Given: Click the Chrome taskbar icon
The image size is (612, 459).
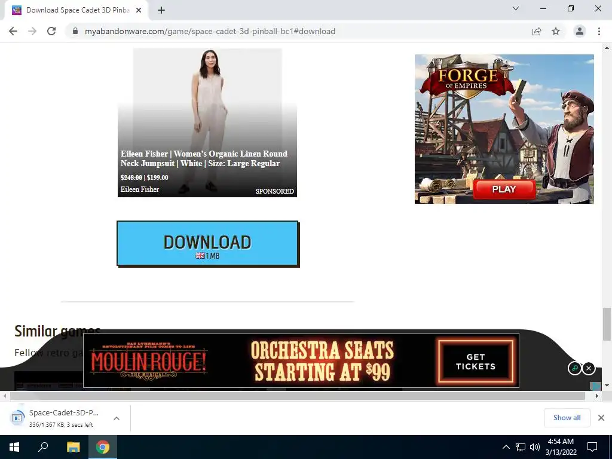Looking at the screenshot, I should pos(103,447).
